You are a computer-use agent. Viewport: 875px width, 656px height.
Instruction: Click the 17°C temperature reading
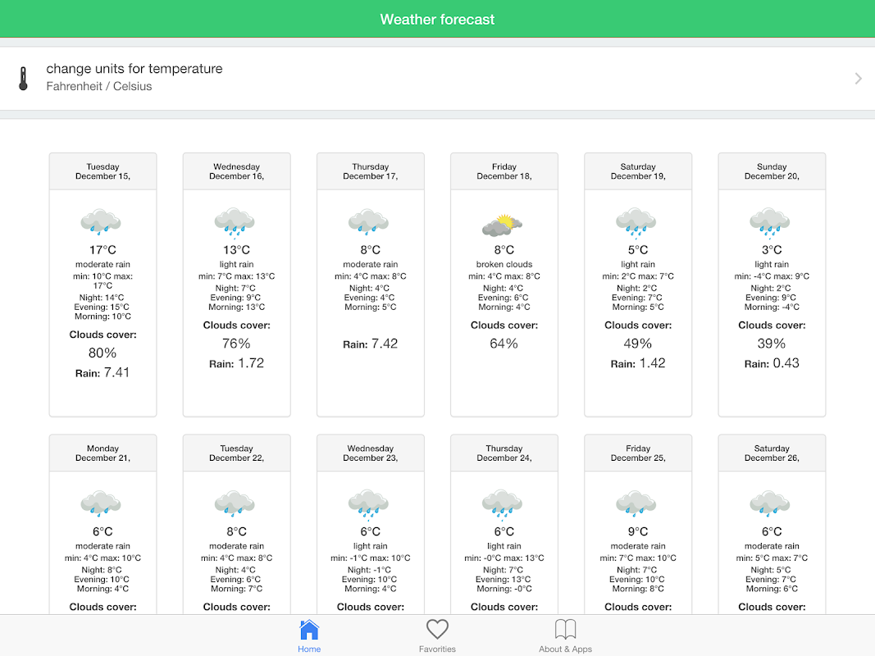tap(103, 250)
